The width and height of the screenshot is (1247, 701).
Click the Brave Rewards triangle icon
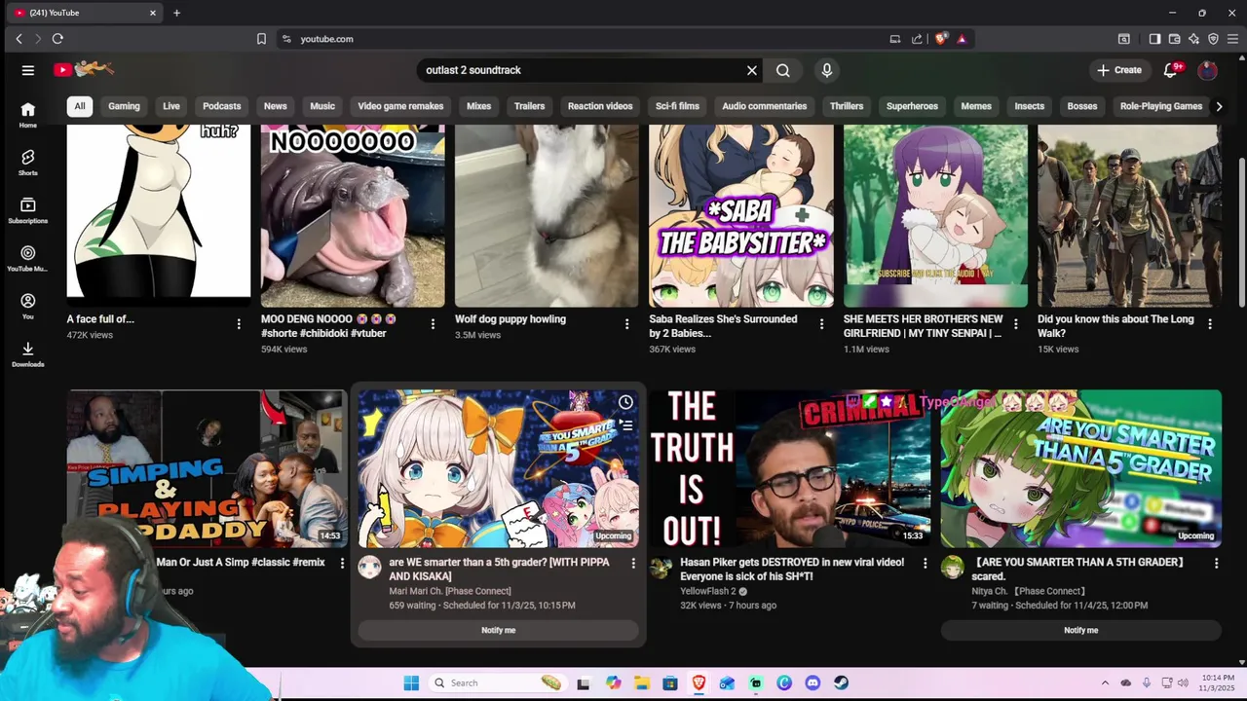[962, 39]
